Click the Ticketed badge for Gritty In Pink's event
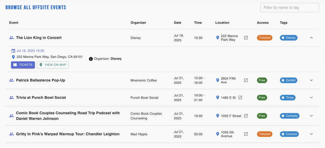This screenshot has height=148, width=325. pyautogui.click(x=265, y=134)
